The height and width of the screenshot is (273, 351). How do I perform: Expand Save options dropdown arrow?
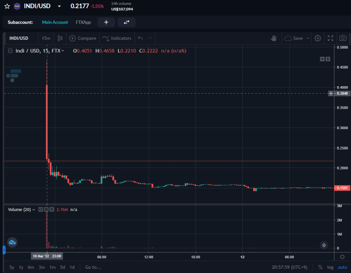point(308,38)
